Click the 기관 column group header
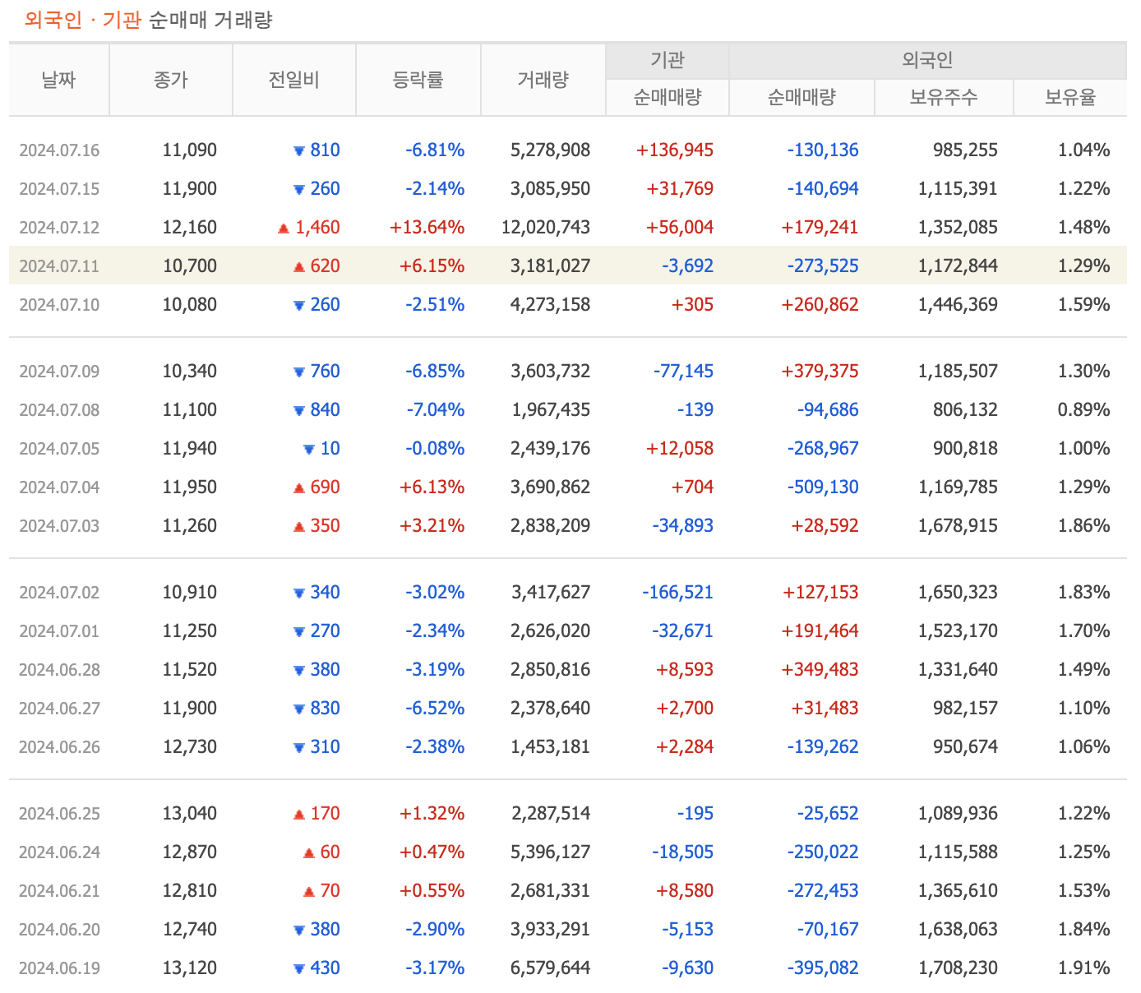Screen dimensions: 1141x993 (667, 59)
